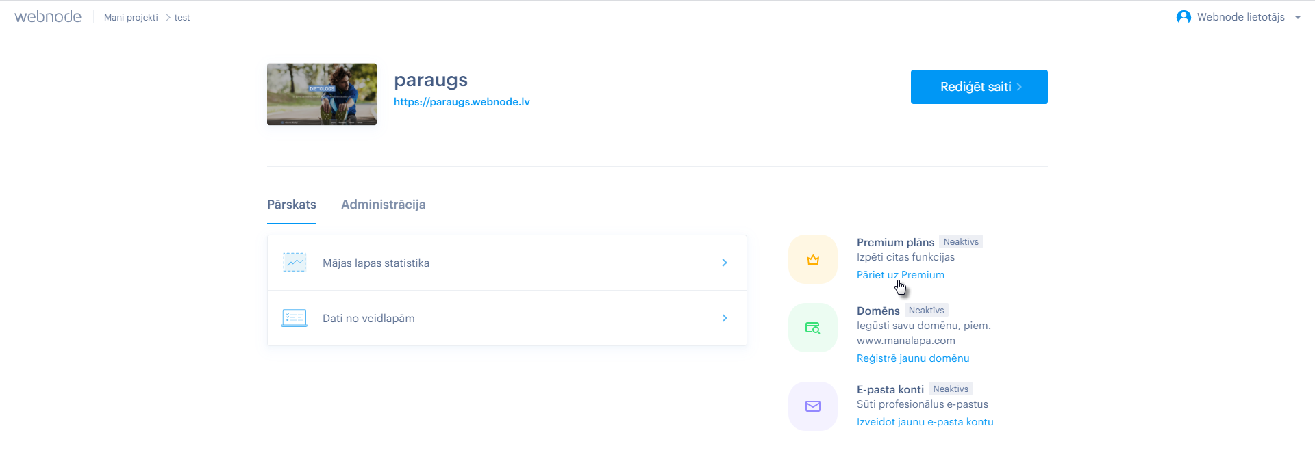1315x474 pixels.
Task: Click the domain search icon
Action: (x=813, y=328)
